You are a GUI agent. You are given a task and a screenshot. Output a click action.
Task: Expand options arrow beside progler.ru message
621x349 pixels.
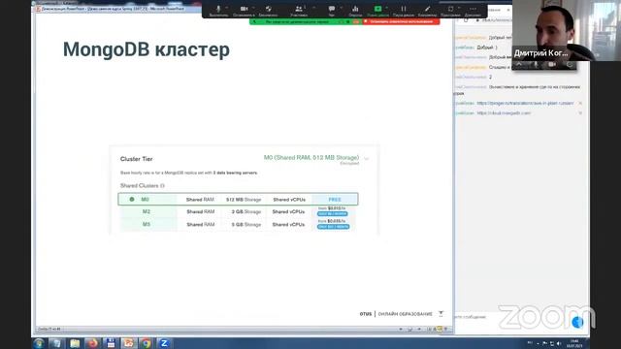(580, 104)
